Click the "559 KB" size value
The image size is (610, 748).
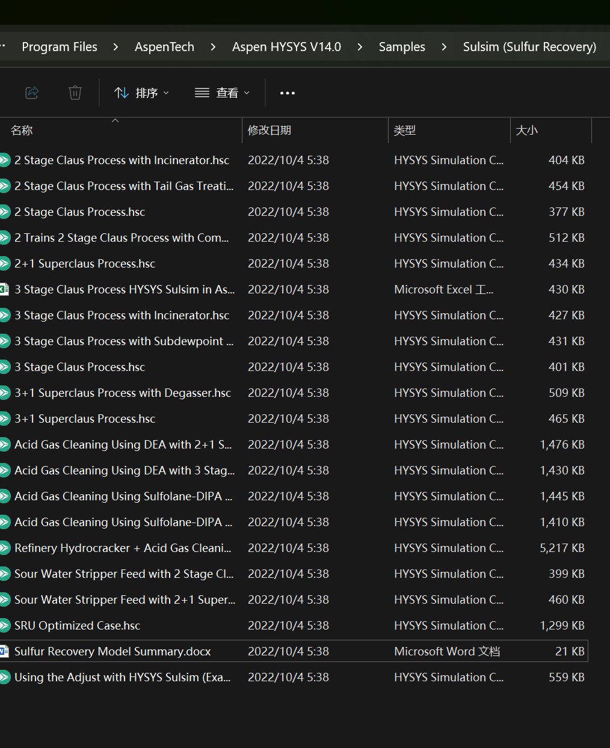[566, 677]
